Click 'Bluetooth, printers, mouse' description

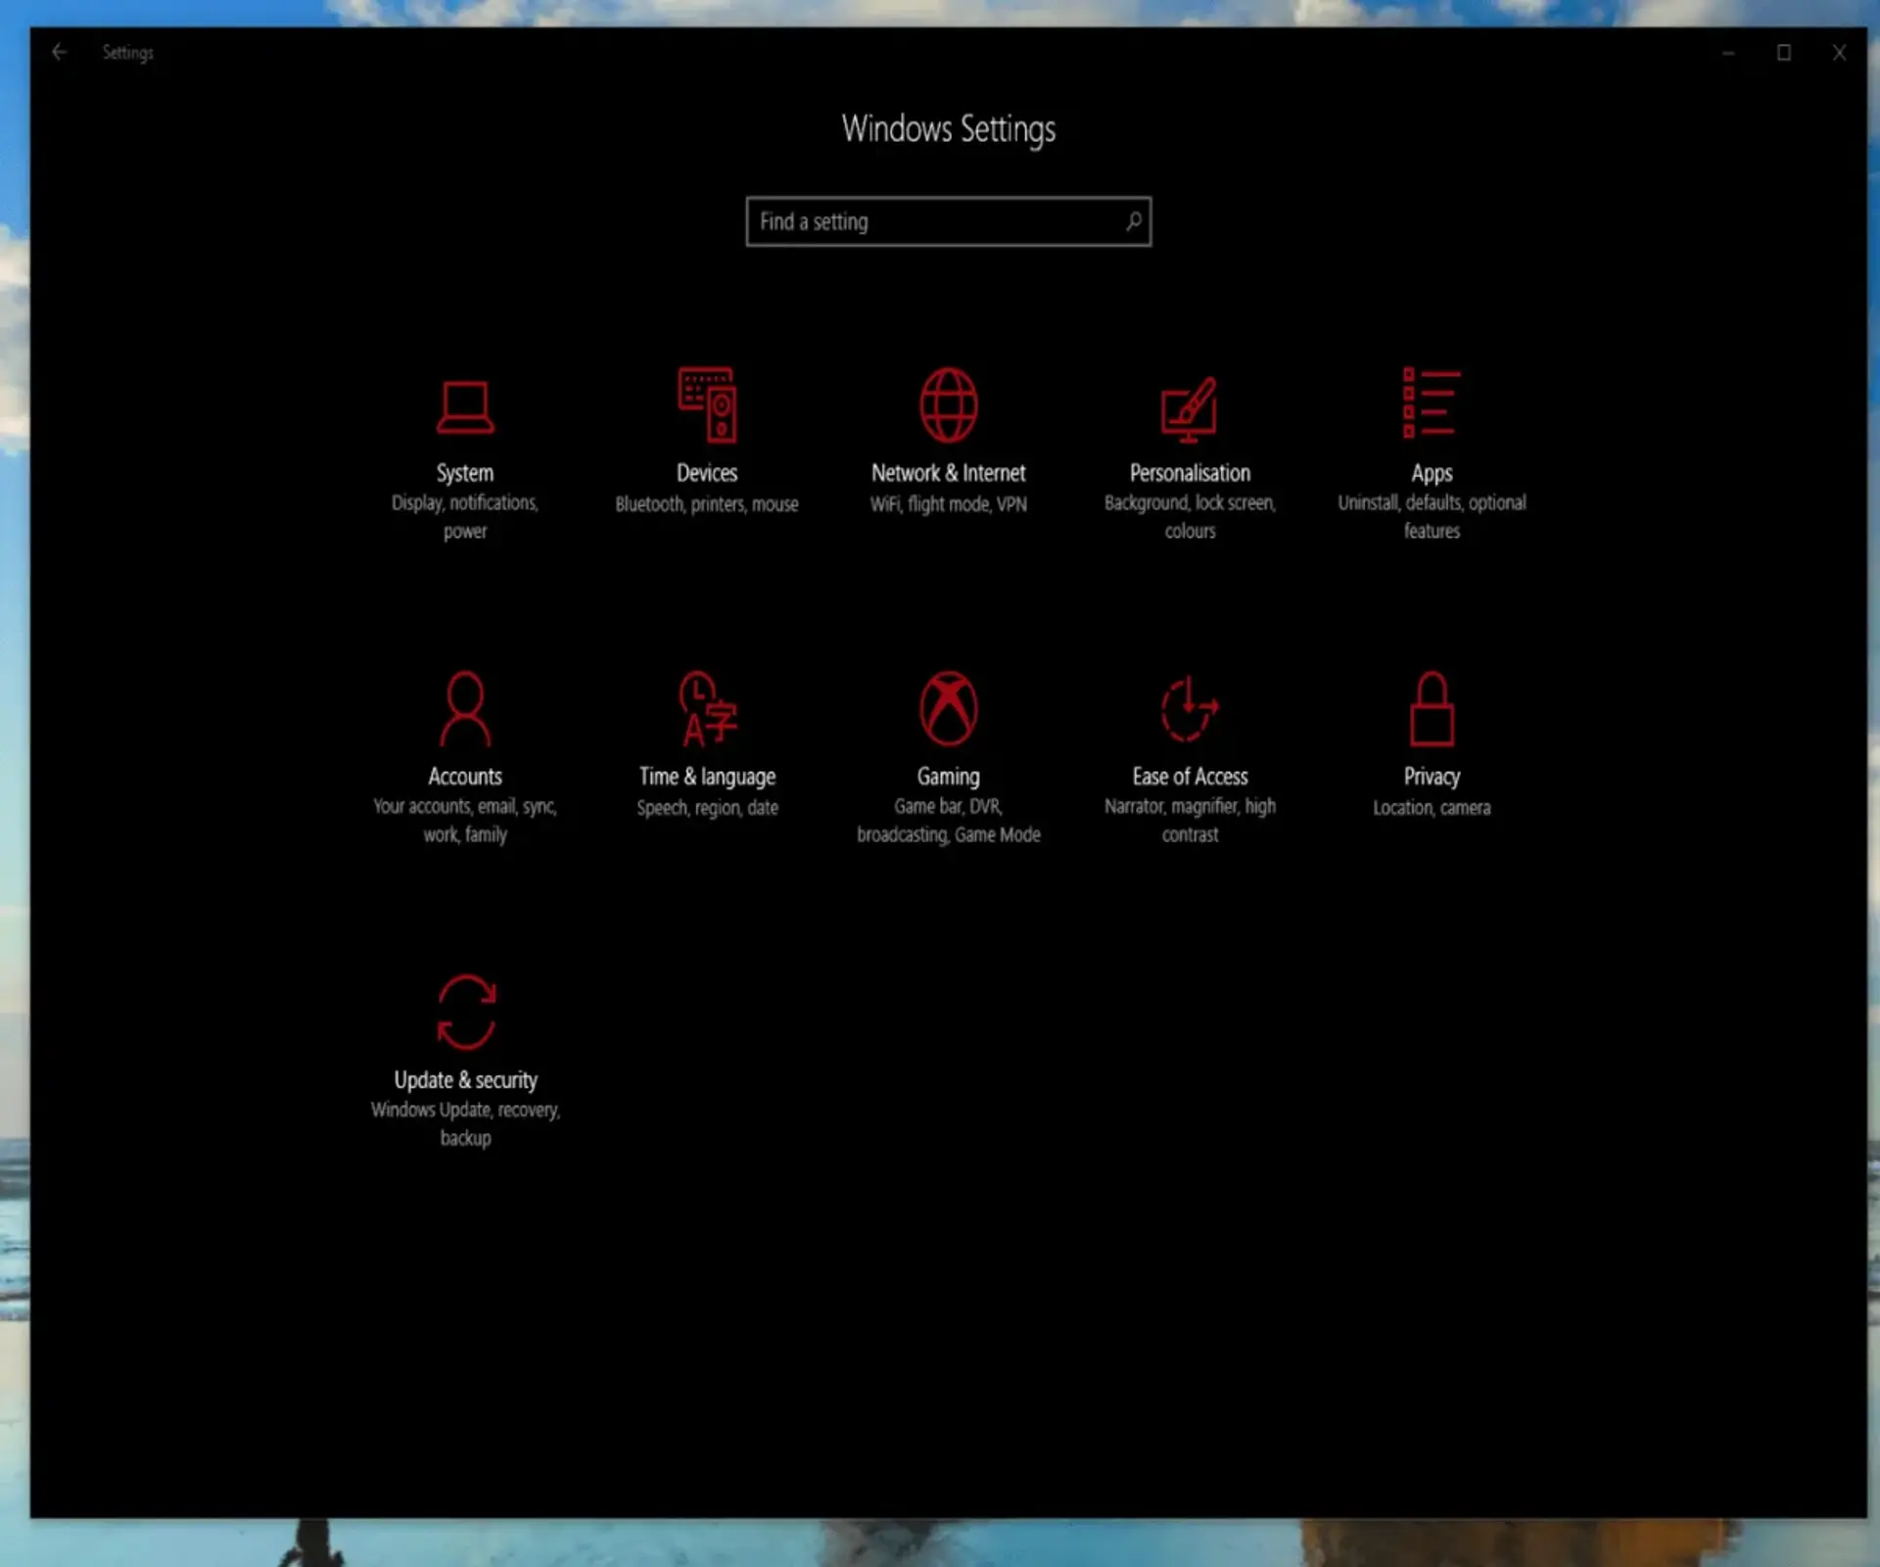(x=707, y=504)
